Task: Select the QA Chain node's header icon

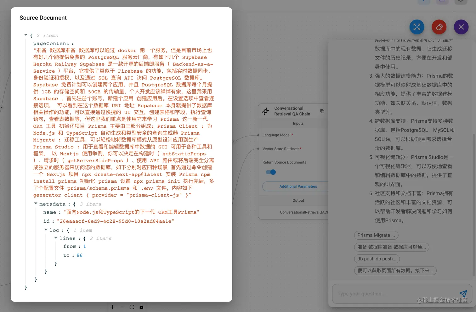Action: pyautogui.click(x=265, y=111)
